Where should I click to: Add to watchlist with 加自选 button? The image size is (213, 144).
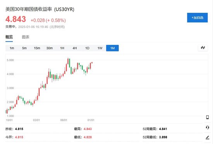[197, 18]
